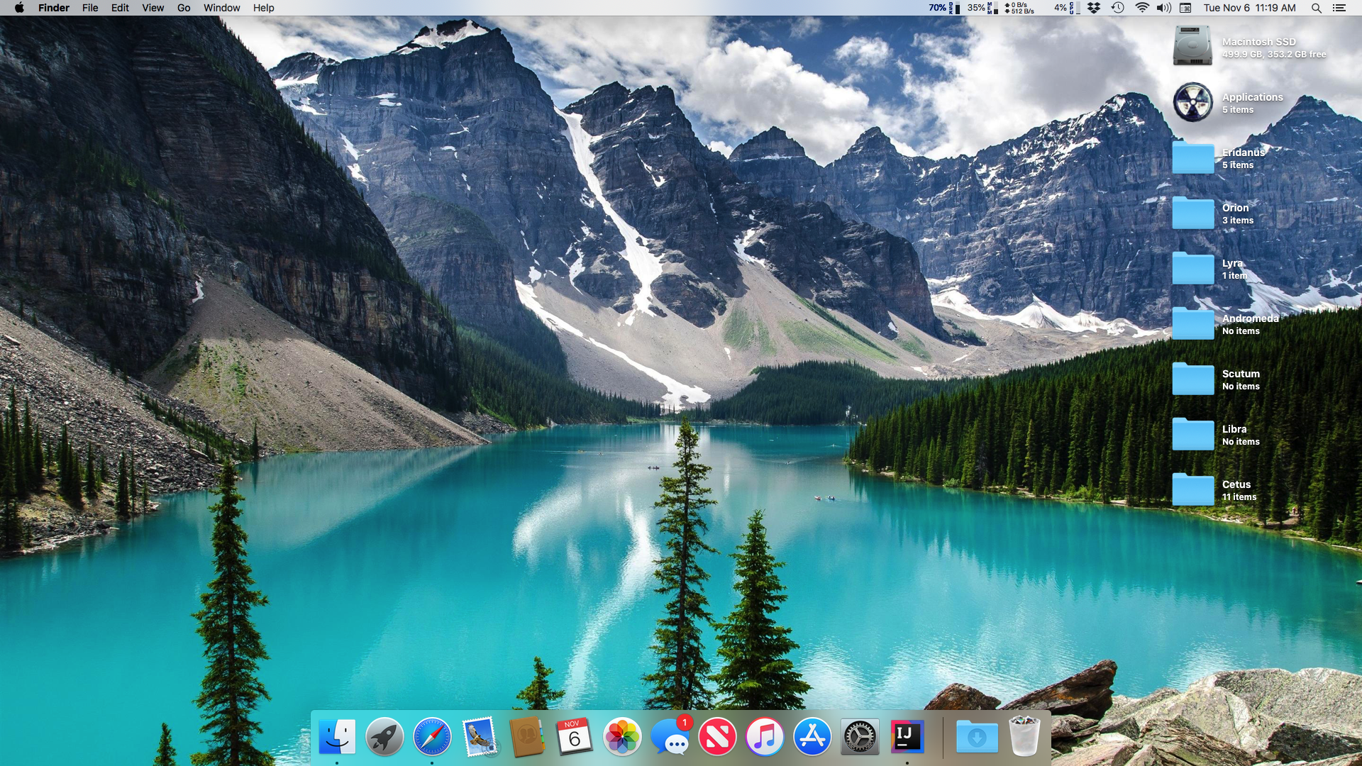Screen dimensions: 1362x766
Task: Launch IntelliJ IDEA from the dock
Action: 907,737
